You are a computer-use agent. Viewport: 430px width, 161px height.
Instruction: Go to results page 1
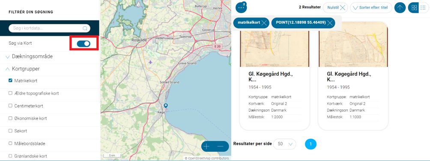point(311,144)
